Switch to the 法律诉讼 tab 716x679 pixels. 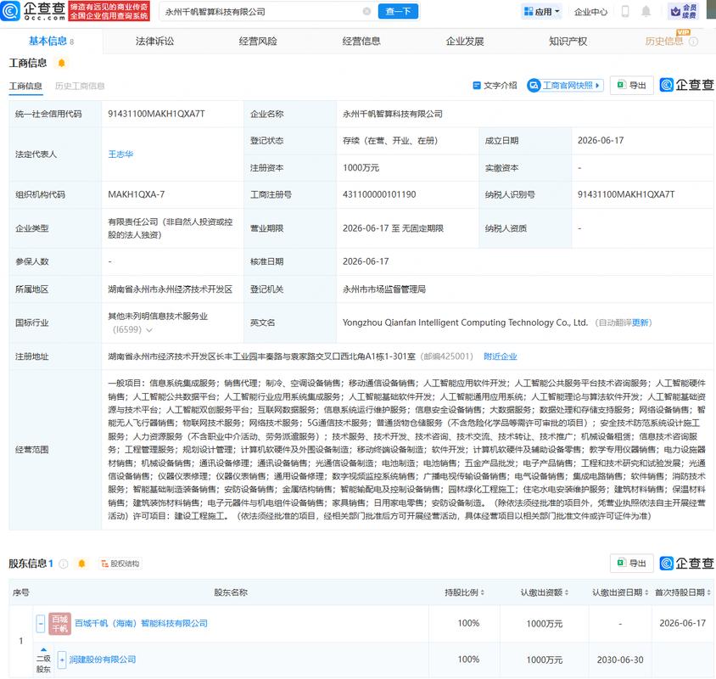[154, 41]
